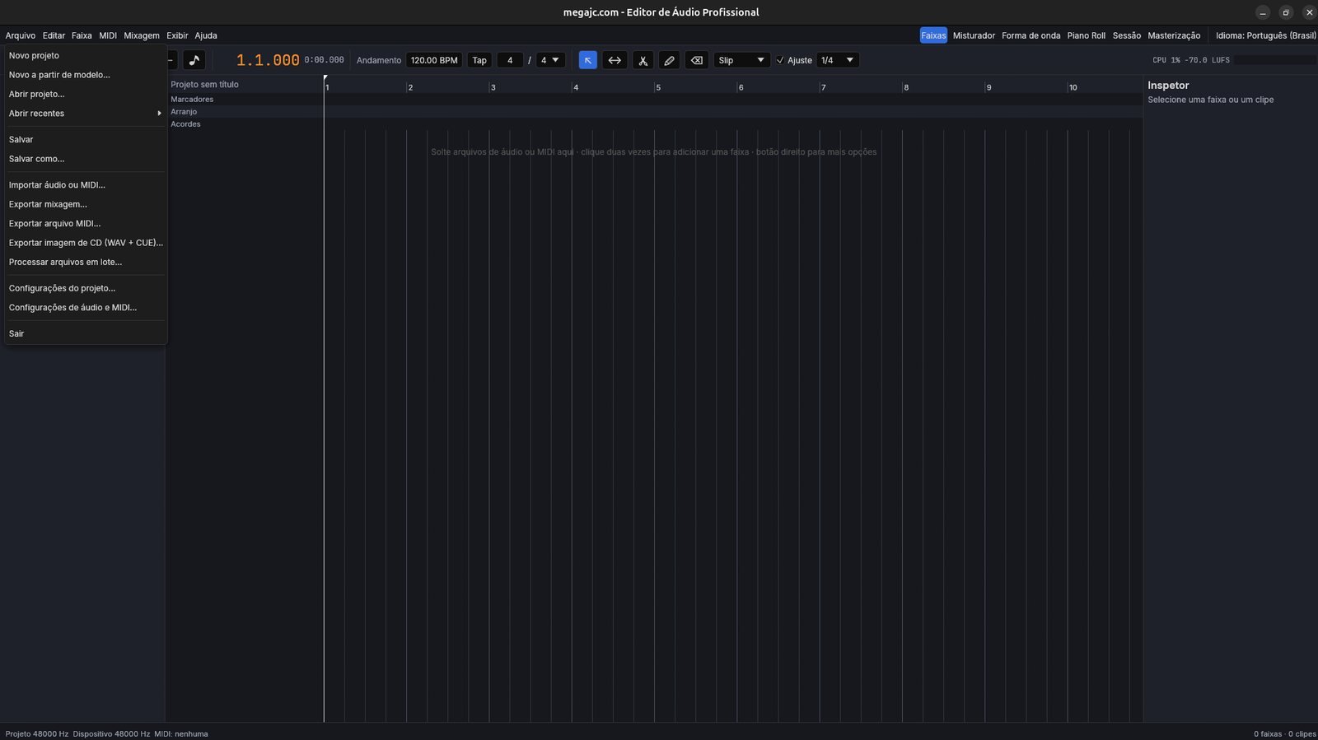Select the eraser delete tool
Viewport: 1318px width, 740px height.
696,60
